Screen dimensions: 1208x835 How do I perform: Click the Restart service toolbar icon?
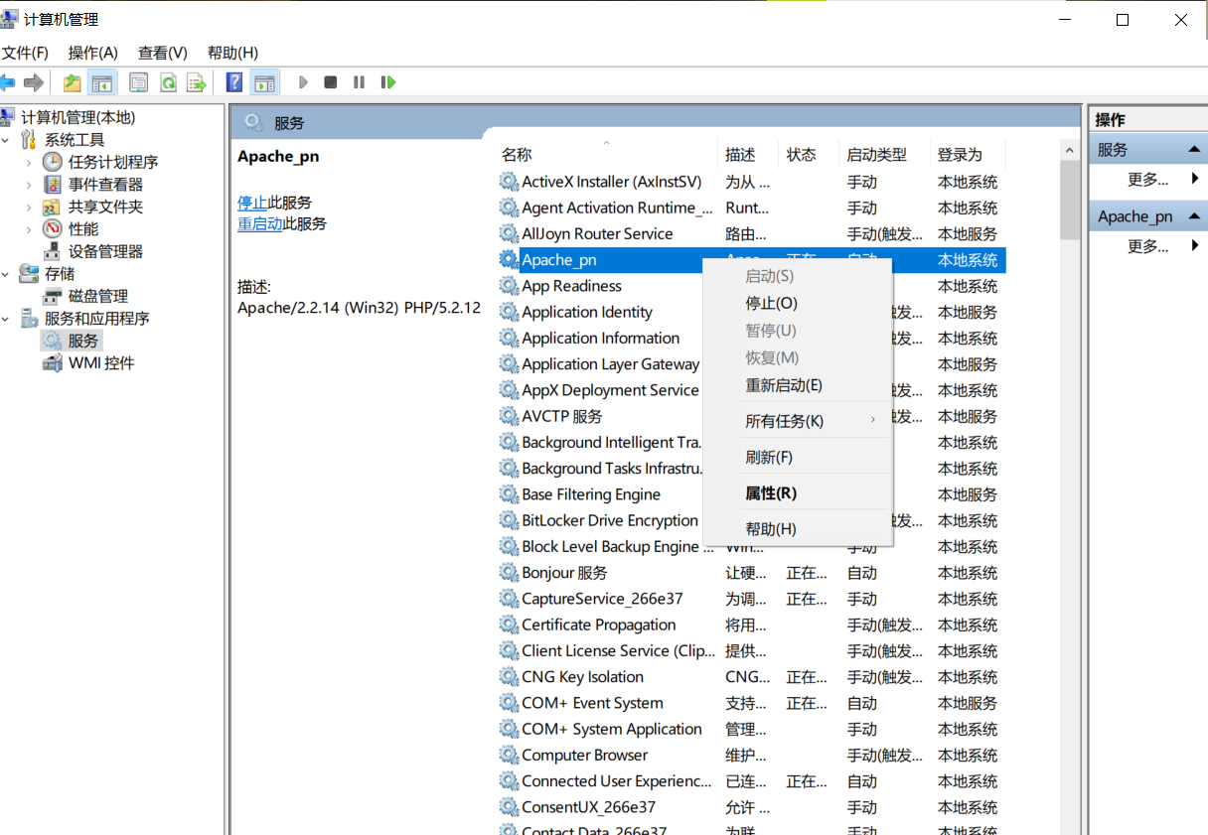point(388,82)
